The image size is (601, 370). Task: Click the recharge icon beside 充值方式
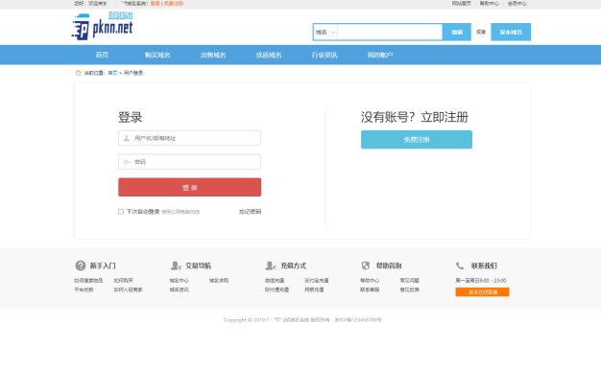pos(271,266)
